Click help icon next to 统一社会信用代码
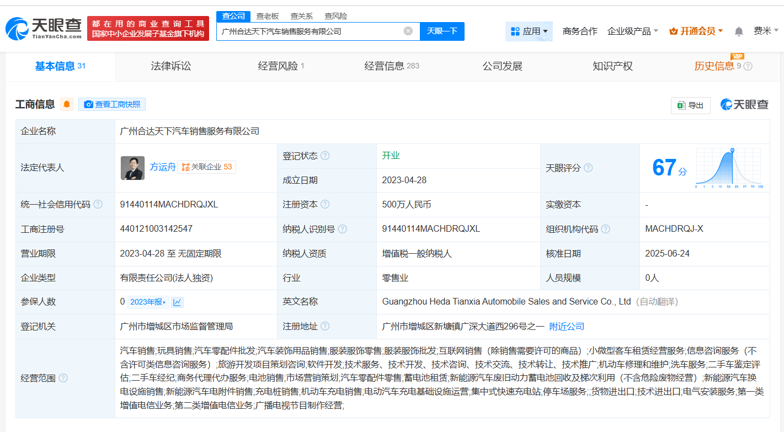The image size is (784, 432). pos(98,204)
